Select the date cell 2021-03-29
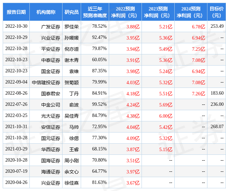 point(16,149)
